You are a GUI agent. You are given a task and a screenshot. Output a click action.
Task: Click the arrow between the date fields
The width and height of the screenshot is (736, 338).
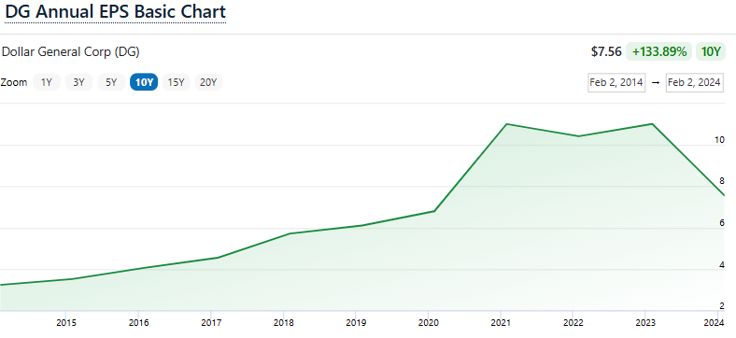[x=656, y=83]
